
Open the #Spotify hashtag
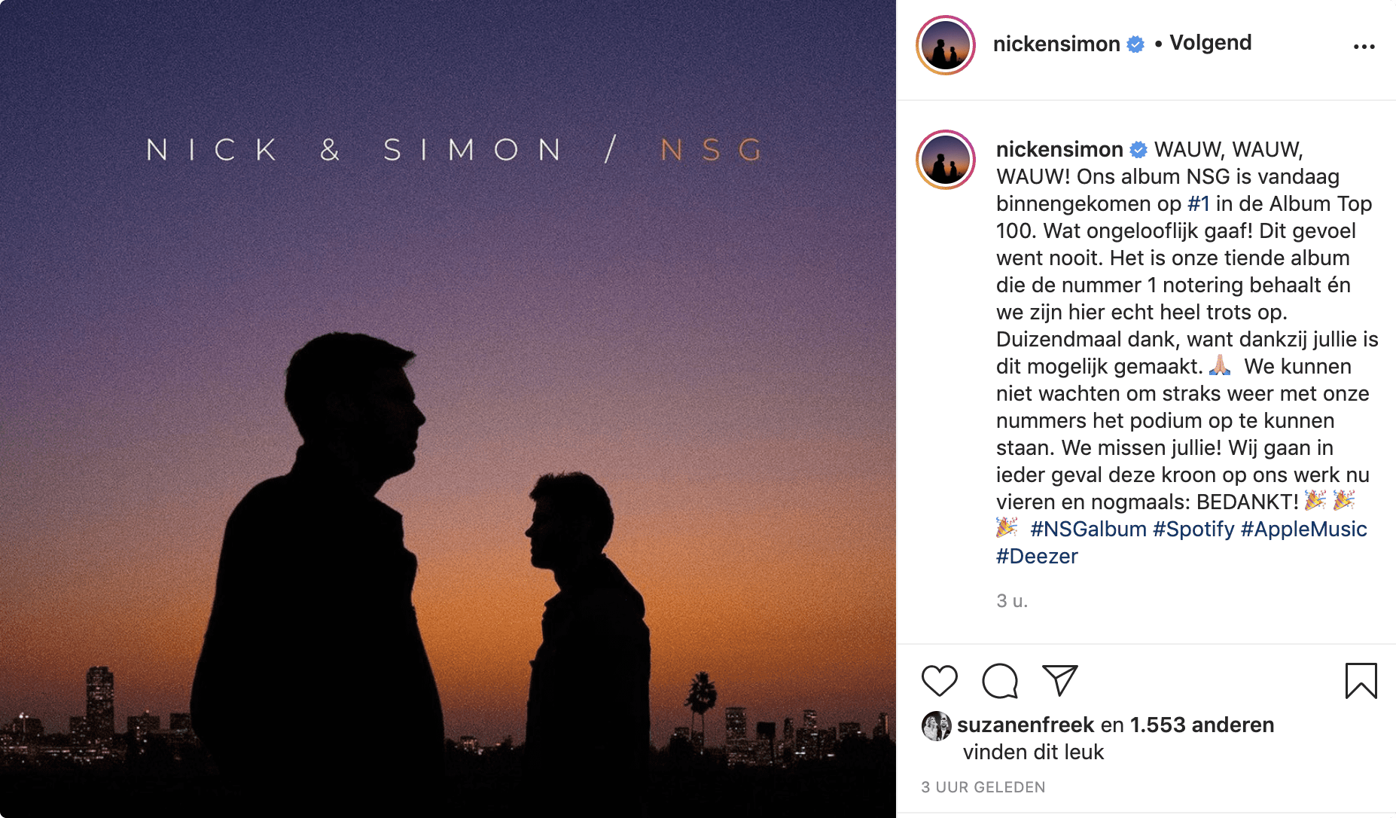[x=1195, y=529]
